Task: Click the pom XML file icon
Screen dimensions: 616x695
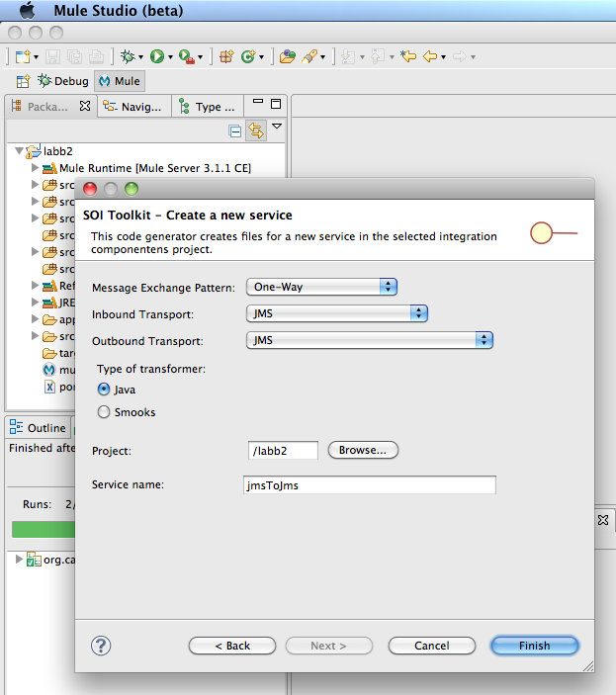Action: (50, 387)
